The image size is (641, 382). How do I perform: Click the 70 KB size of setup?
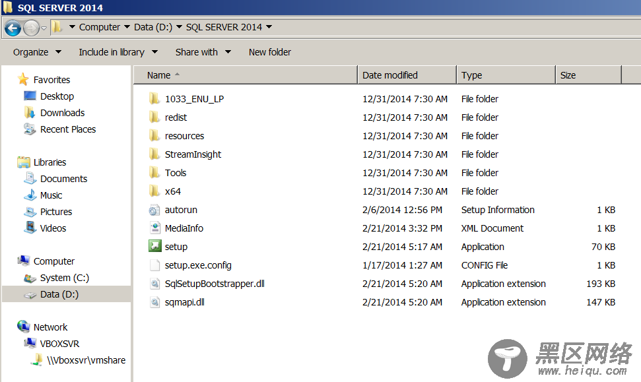[603, 247]
